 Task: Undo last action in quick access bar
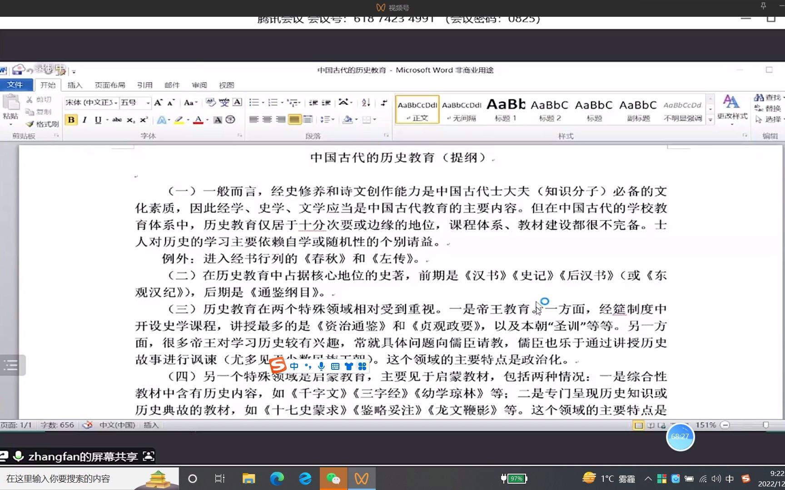coord(30,71)
